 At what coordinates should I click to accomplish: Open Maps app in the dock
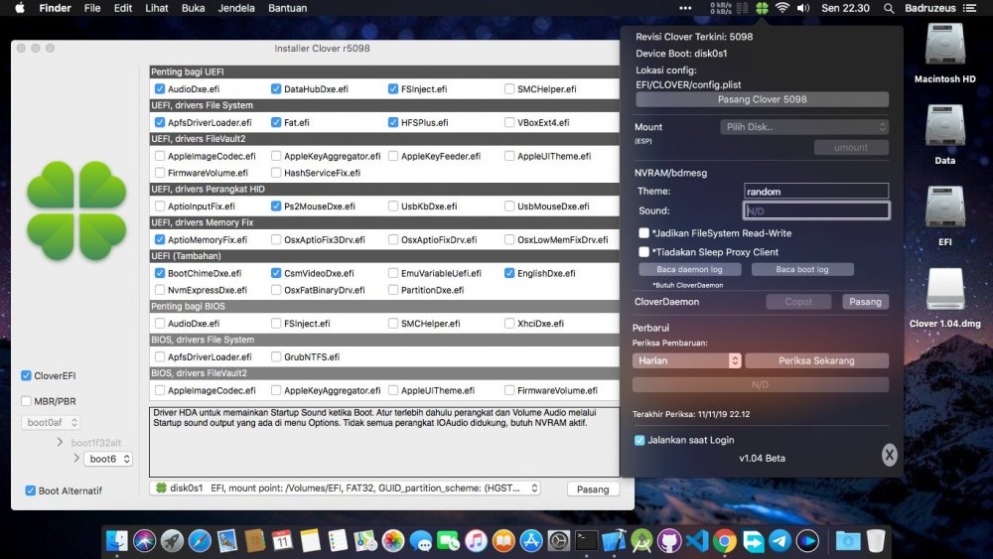click(x=365, y=541)
